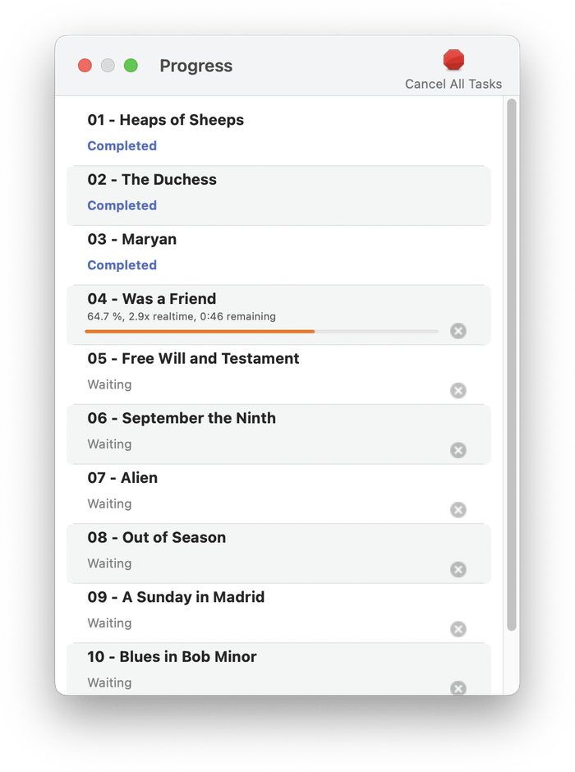Remove 'A Sunday in Madrid' from the queue
575x772 pixels.
tap(458, 629)
